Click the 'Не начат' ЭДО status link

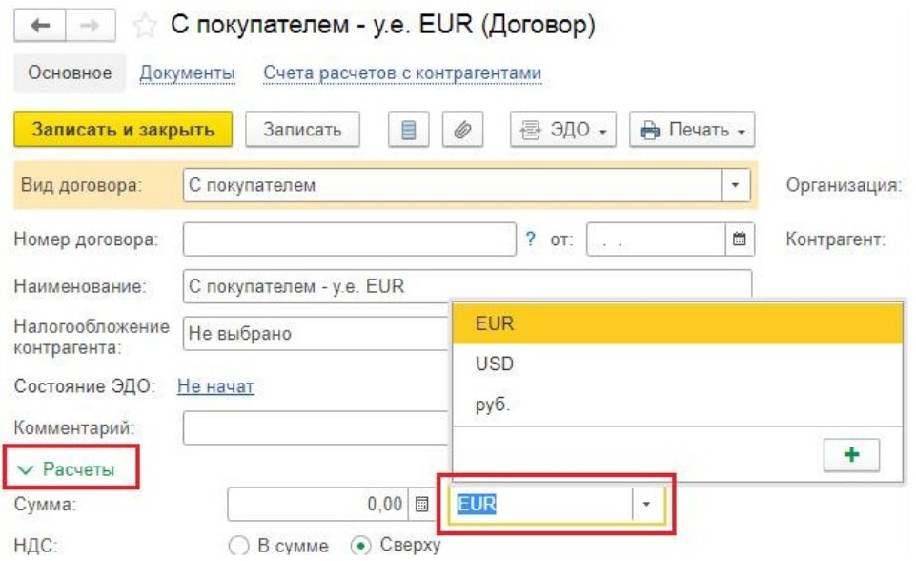215,386
